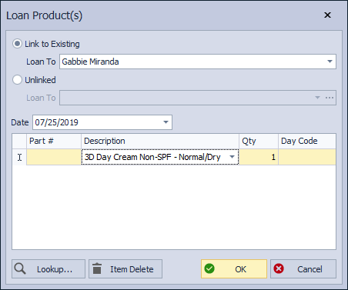The image size is (348, 290).
Task: Click the Part # column header
Action: 54,141
